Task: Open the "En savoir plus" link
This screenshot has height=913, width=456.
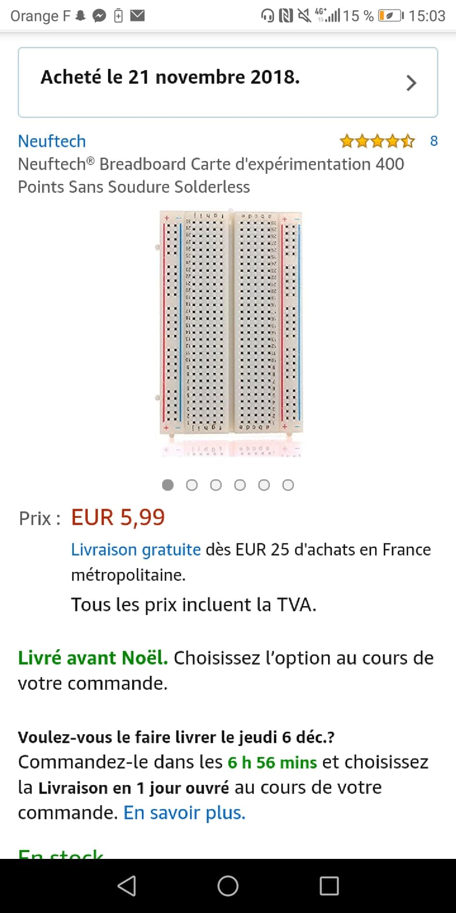Action: [x=184, y=813]
